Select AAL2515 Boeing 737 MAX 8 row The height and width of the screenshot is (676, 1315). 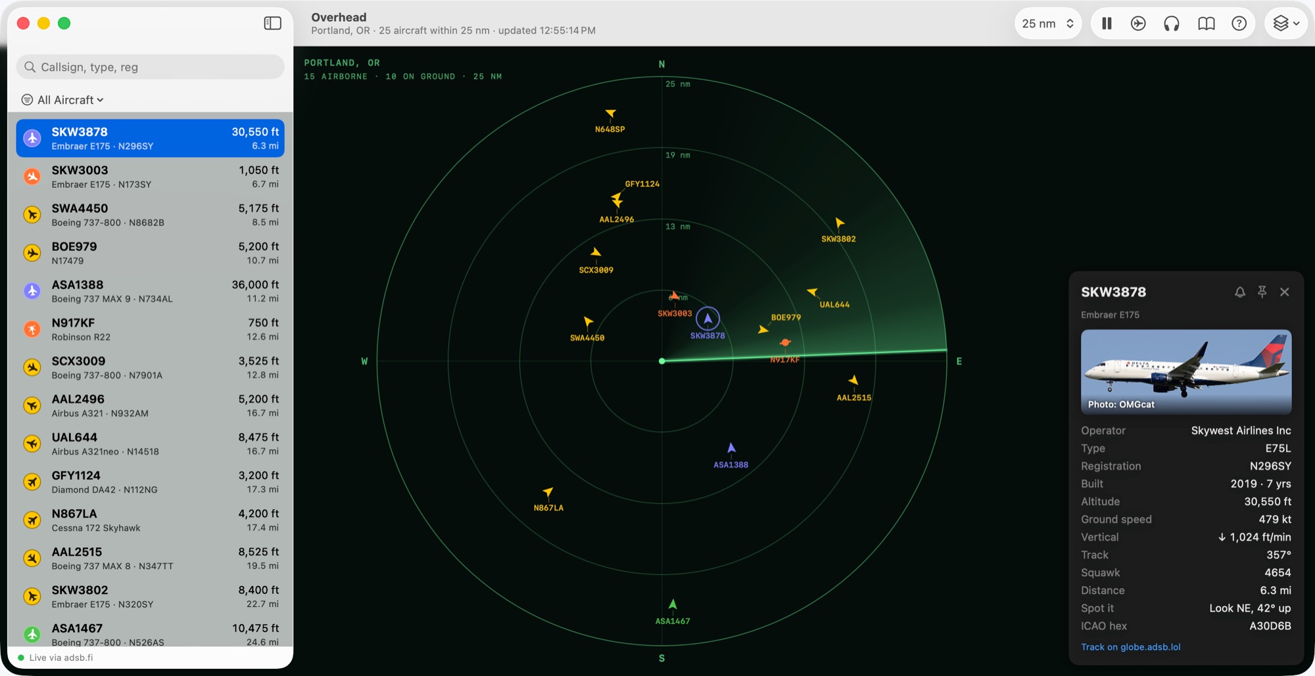[150, 558]
